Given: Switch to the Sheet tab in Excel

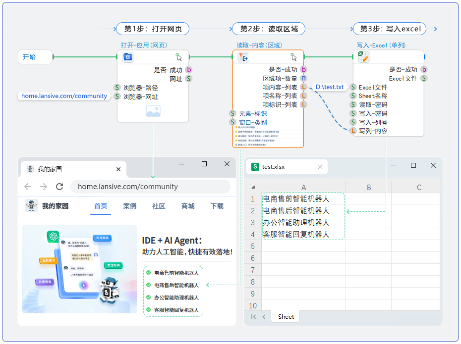Looking at the screenshot, I should click(x=286, y=317).
